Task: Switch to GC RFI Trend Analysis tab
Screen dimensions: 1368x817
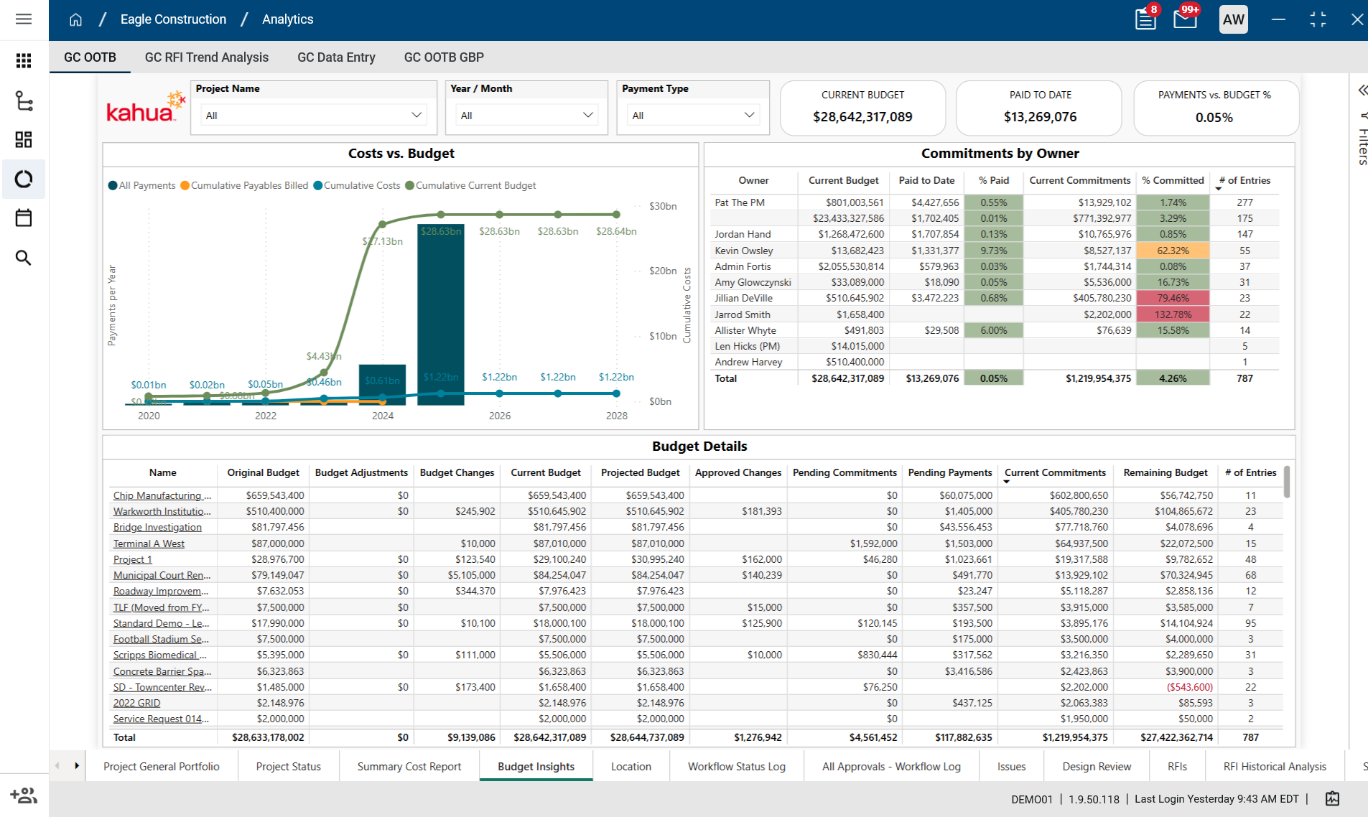Action: (x=206, y=57)
